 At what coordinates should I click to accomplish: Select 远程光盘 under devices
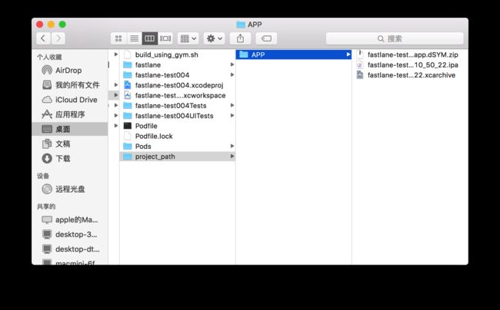[x=70, y=189]
